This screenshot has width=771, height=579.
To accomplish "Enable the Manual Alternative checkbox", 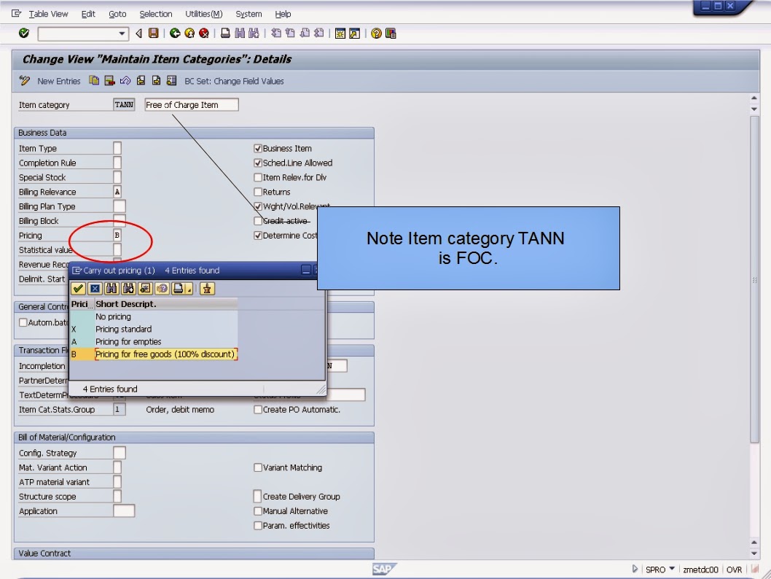I will click(258, 511).
